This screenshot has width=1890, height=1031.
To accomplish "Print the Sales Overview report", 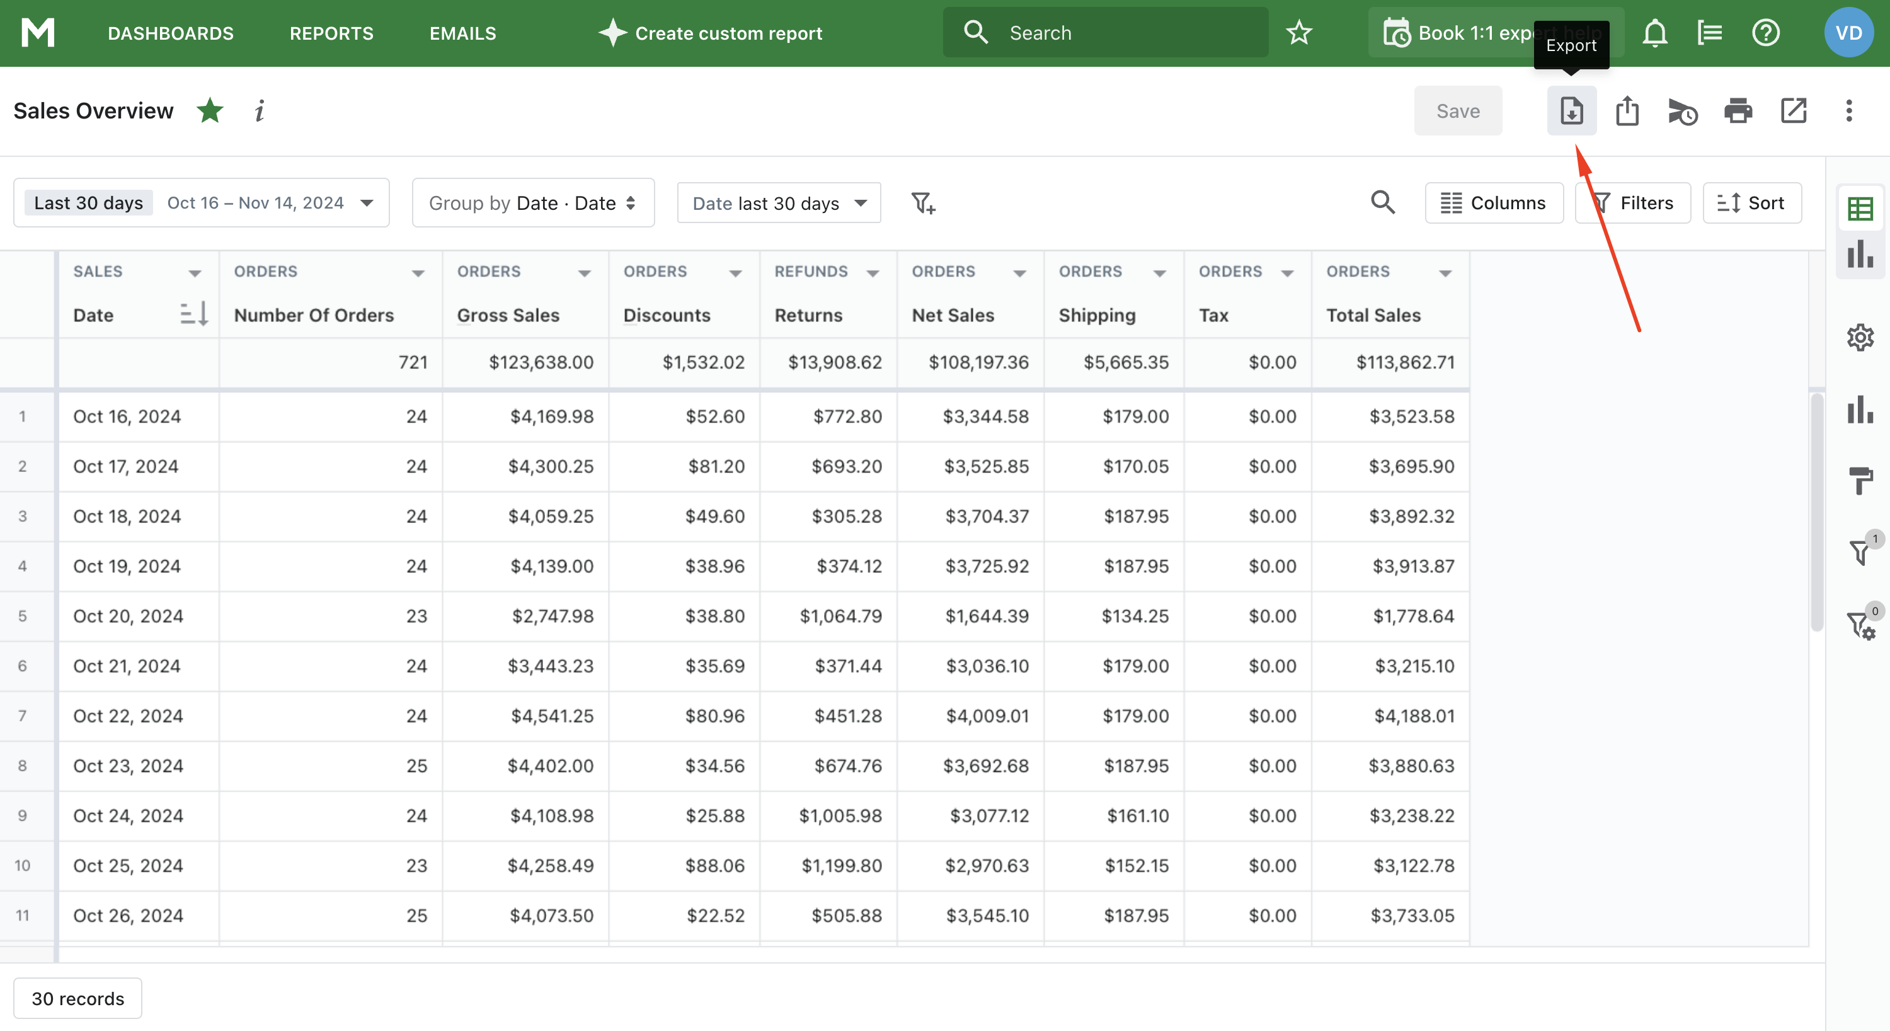I will pyautogui.click(x=1738, y=111).
